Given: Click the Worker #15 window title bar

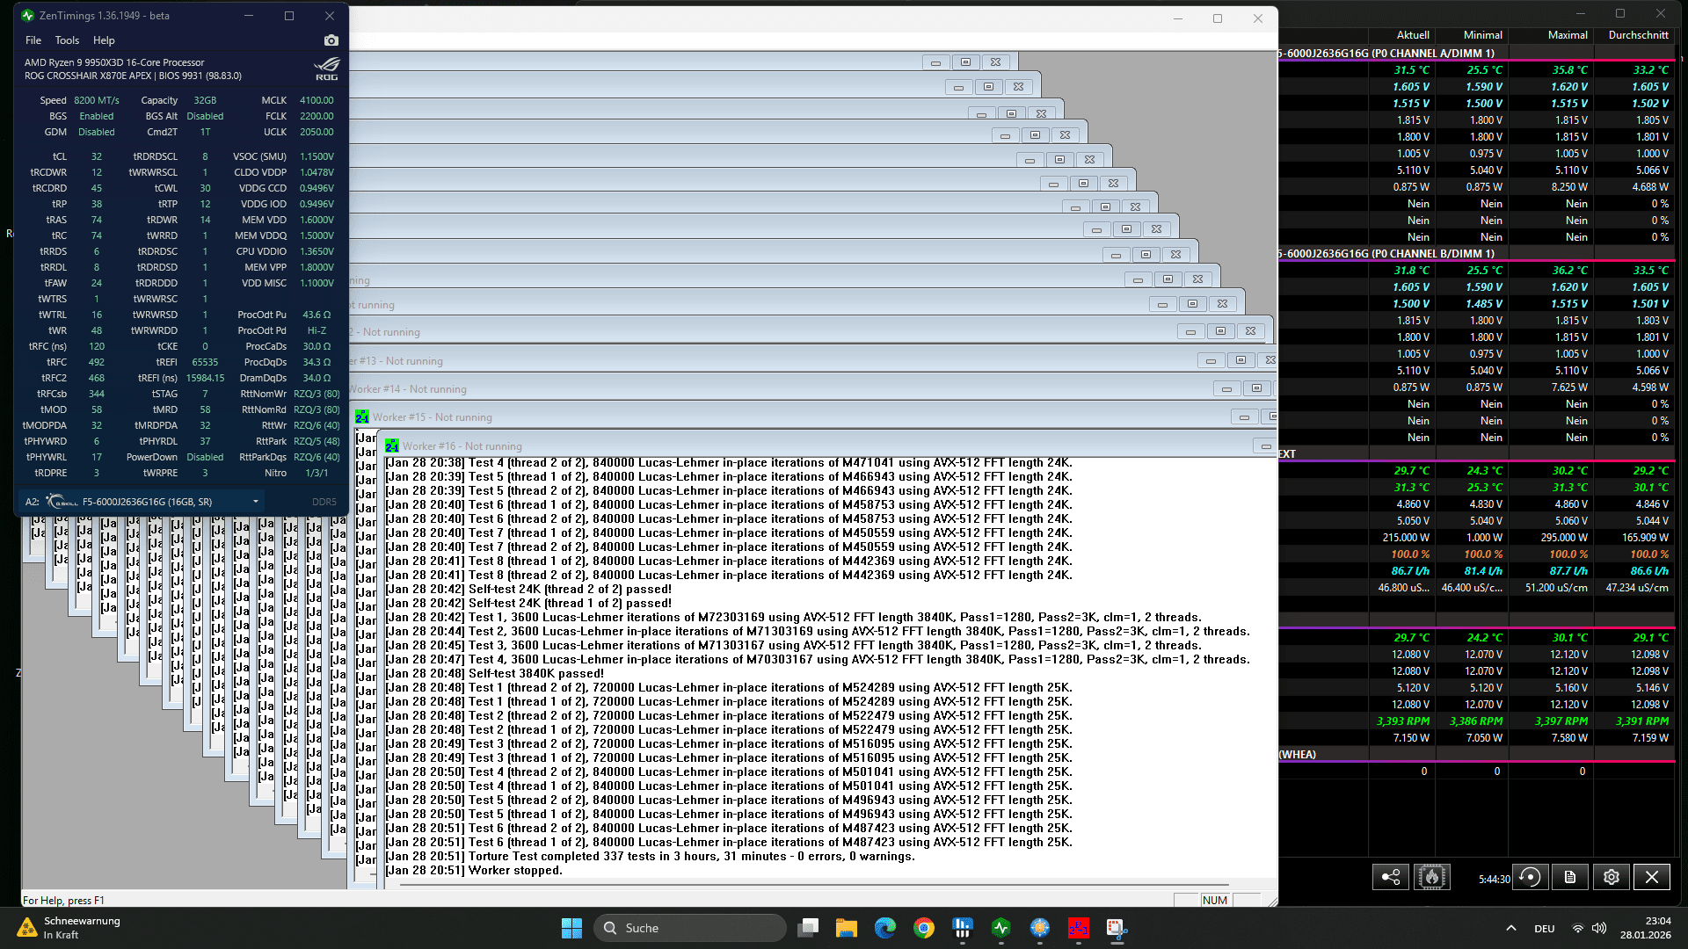Looking at the screenshot, I should point(703,417).
